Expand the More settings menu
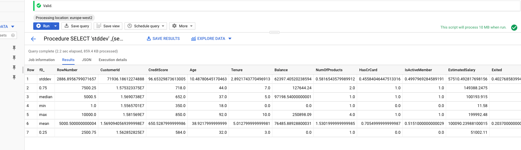The height and width of the screenshot is (150, 521). 182,26
